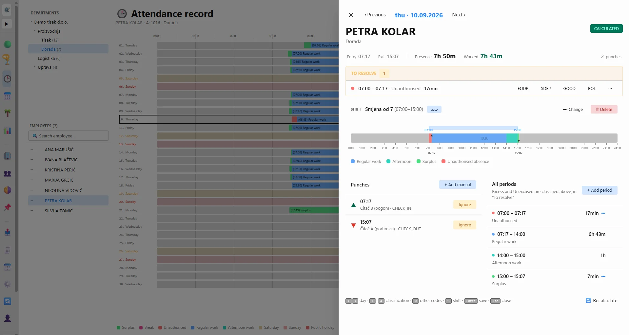629x335 pixels.
Task: Ignore the 07:17 punch
Action: tap(464, 205)
